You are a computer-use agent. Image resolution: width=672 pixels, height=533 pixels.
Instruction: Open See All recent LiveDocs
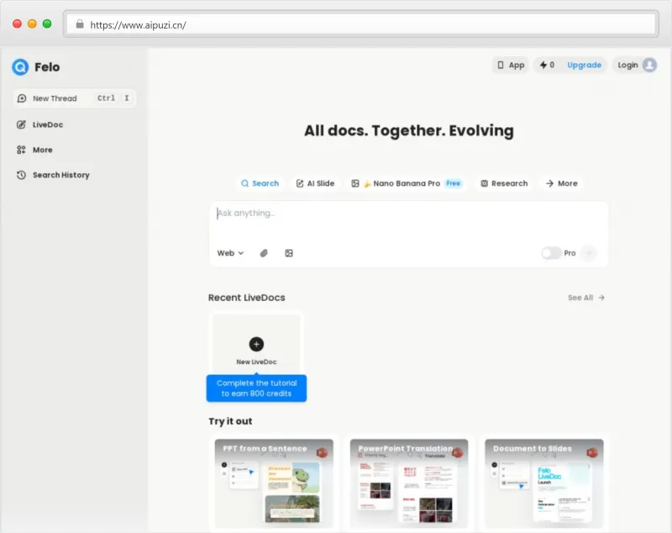[585, 298]
